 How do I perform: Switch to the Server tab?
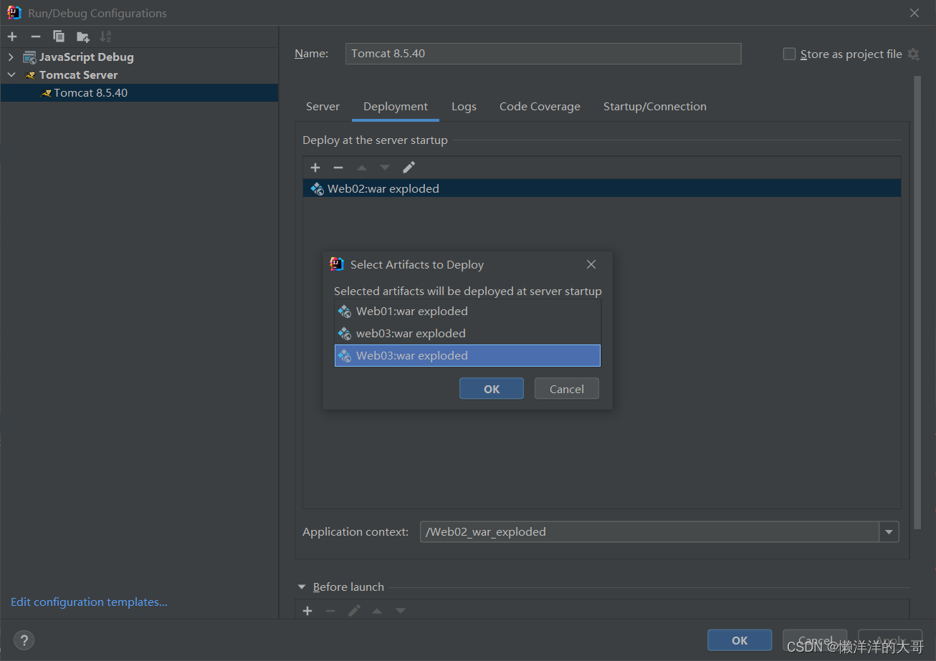[x=323, y=107]
